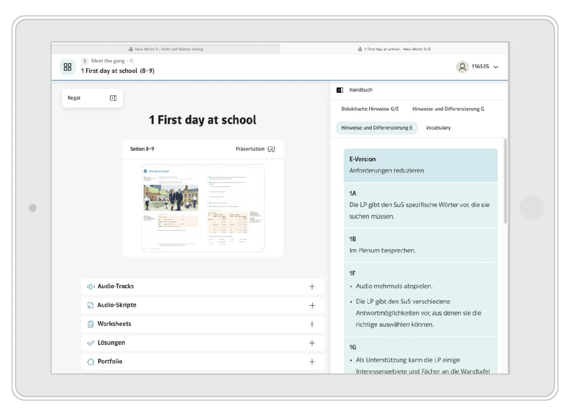Switch to Didaktische Hinweise G/E tab

click(370, 109)
